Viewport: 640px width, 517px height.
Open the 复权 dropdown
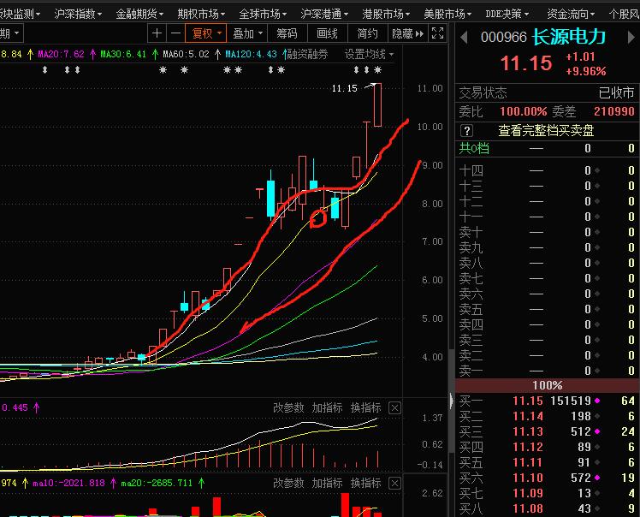pyautogui.click(x=205, y=33)
